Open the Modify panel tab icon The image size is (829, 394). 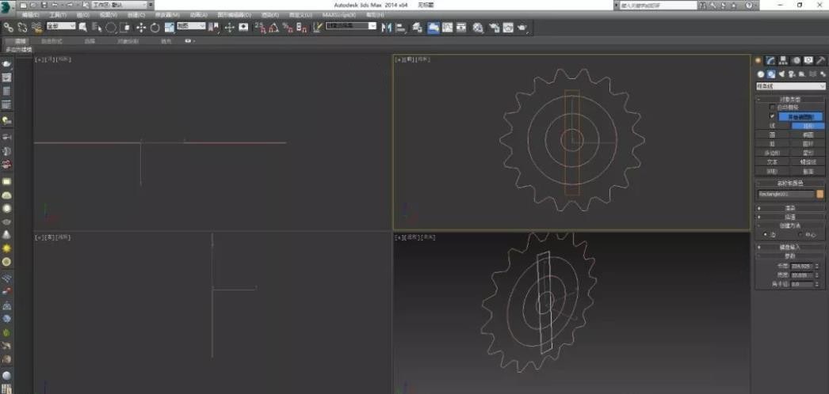click(770, 60)
